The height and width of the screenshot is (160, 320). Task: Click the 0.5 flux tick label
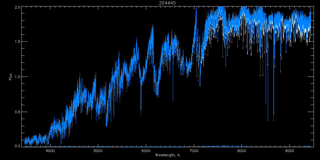pyautogui.click(x=17, y=112)
